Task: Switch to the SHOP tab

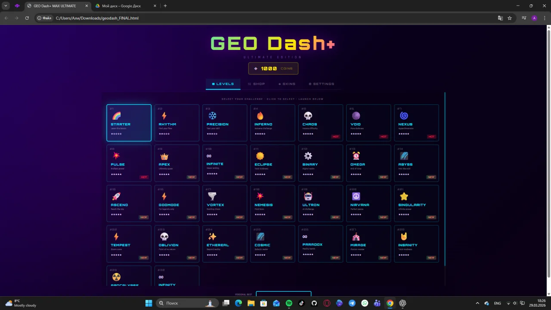Action: (x=257, y=84)
